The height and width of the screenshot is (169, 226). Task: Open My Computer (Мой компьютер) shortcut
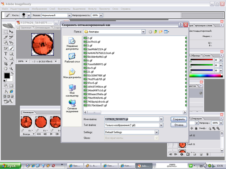click(x=72, y=90)
